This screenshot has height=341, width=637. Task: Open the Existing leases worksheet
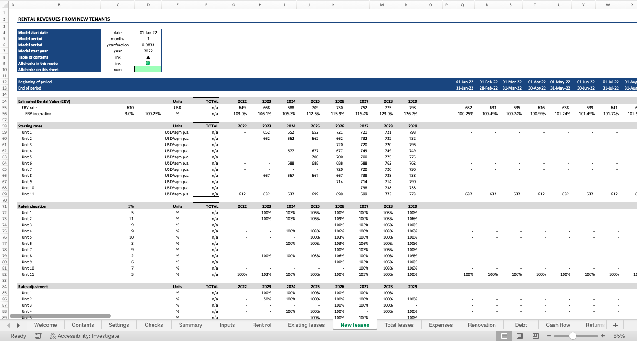(306, 325)
